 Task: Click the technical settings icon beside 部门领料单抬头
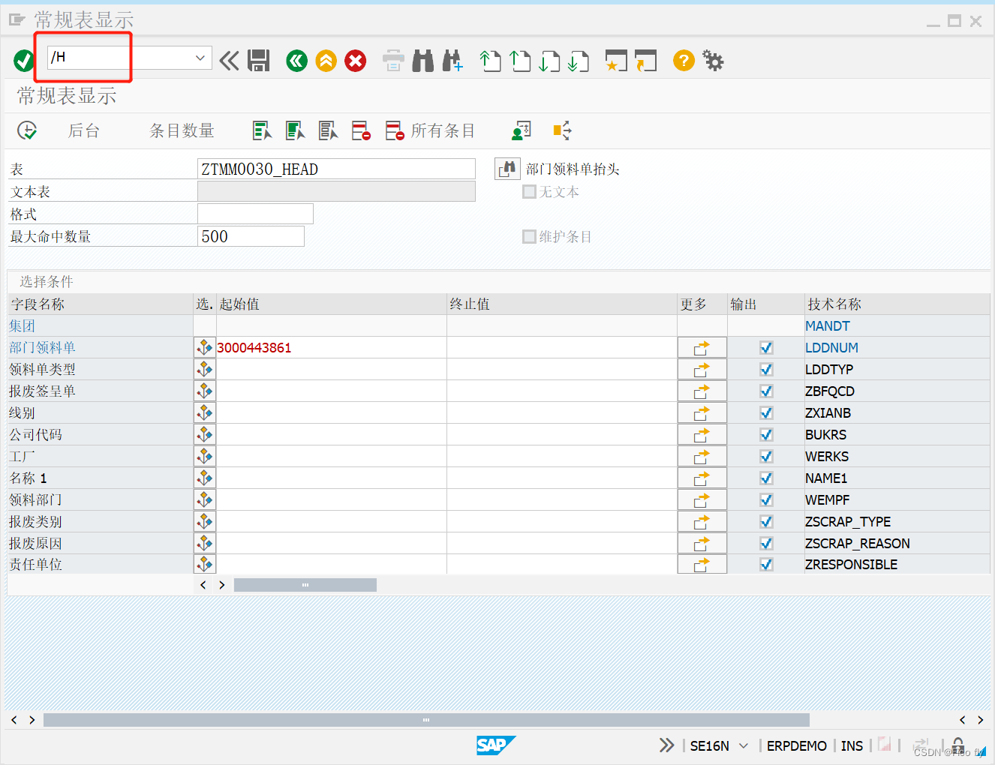507,168
